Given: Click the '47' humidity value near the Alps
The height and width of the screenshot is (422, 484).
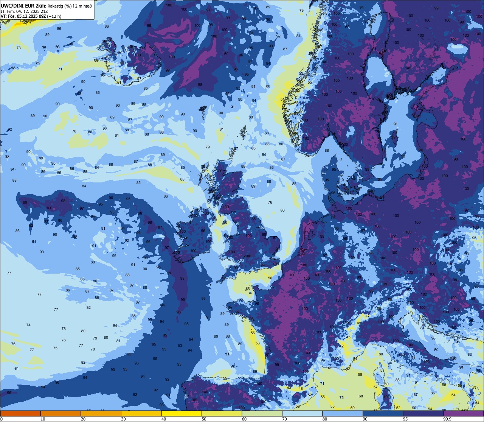Looking at the screenshot, I should (368, 316).
